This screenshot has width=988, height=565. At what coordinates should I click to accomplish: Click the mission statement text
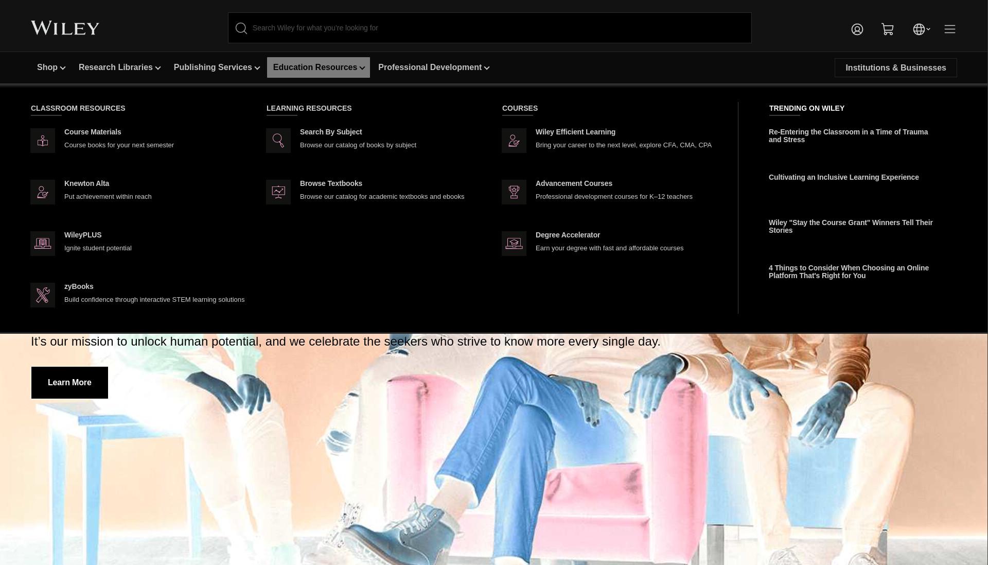click(x=346, y=341)
